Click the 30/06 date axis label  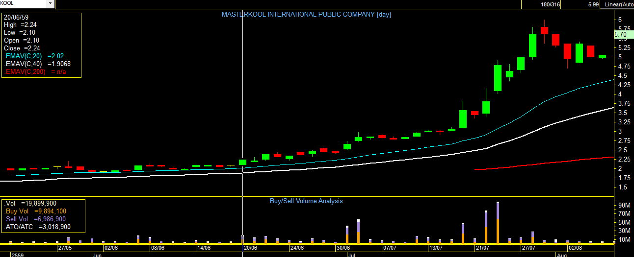tap(343, 248)
